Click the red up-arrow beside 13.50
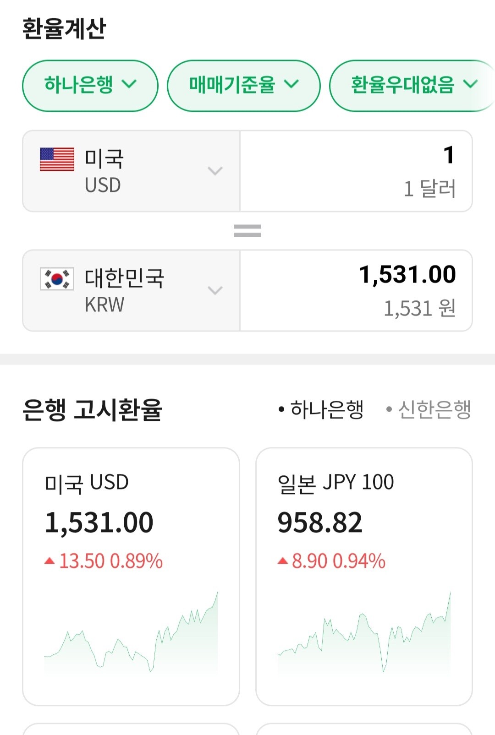 click(x=49, y=561)
